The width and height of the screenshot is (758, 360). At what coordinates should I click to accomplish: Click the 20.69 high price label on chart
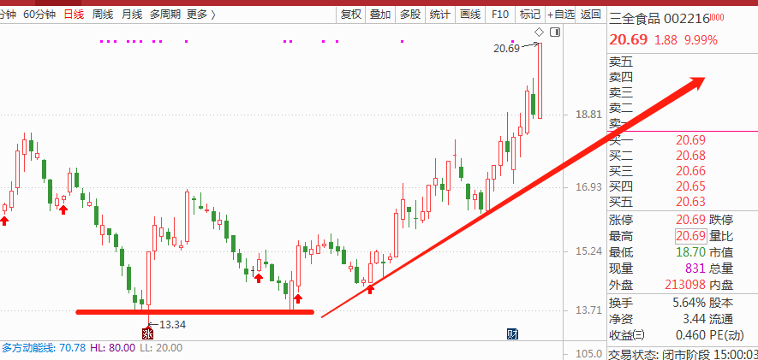point(507,48)
